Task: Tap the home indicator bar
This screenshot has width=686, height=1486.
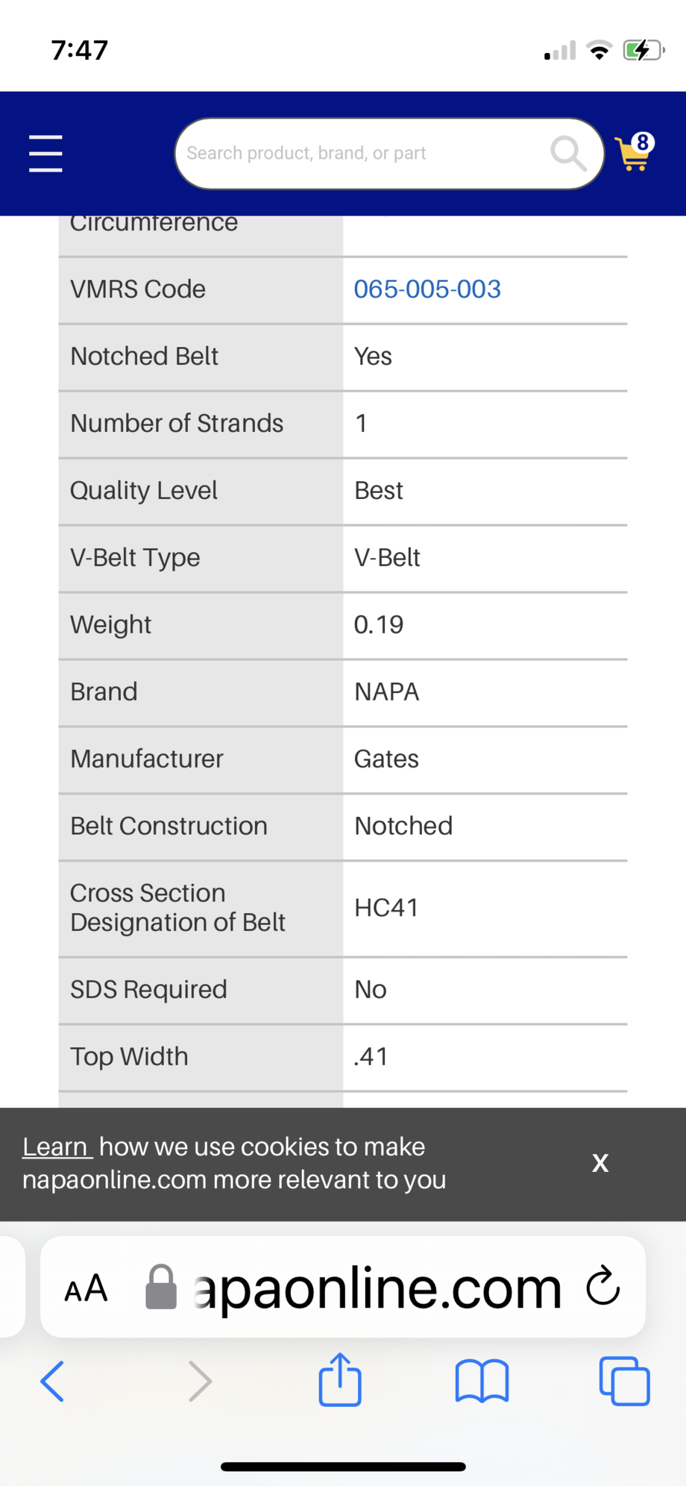Action: (343, 1467)
